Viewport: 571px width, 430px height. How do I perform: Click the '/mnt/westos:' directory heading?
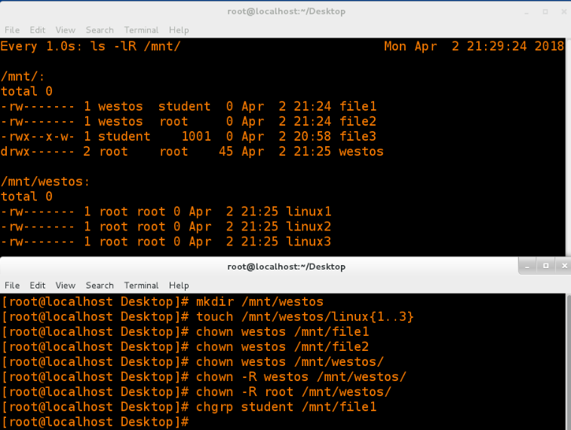point(45,181)
